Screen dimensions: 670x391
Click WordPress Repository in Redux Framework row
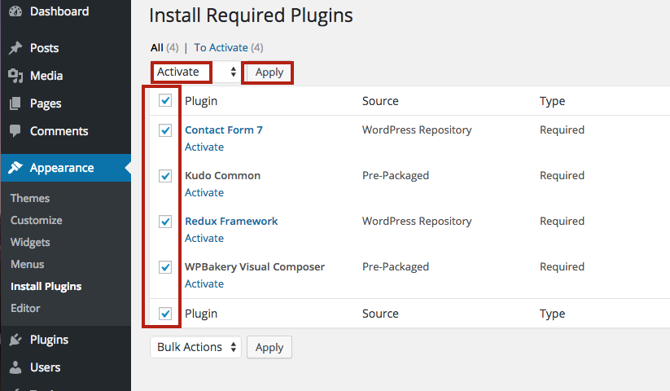417,222
